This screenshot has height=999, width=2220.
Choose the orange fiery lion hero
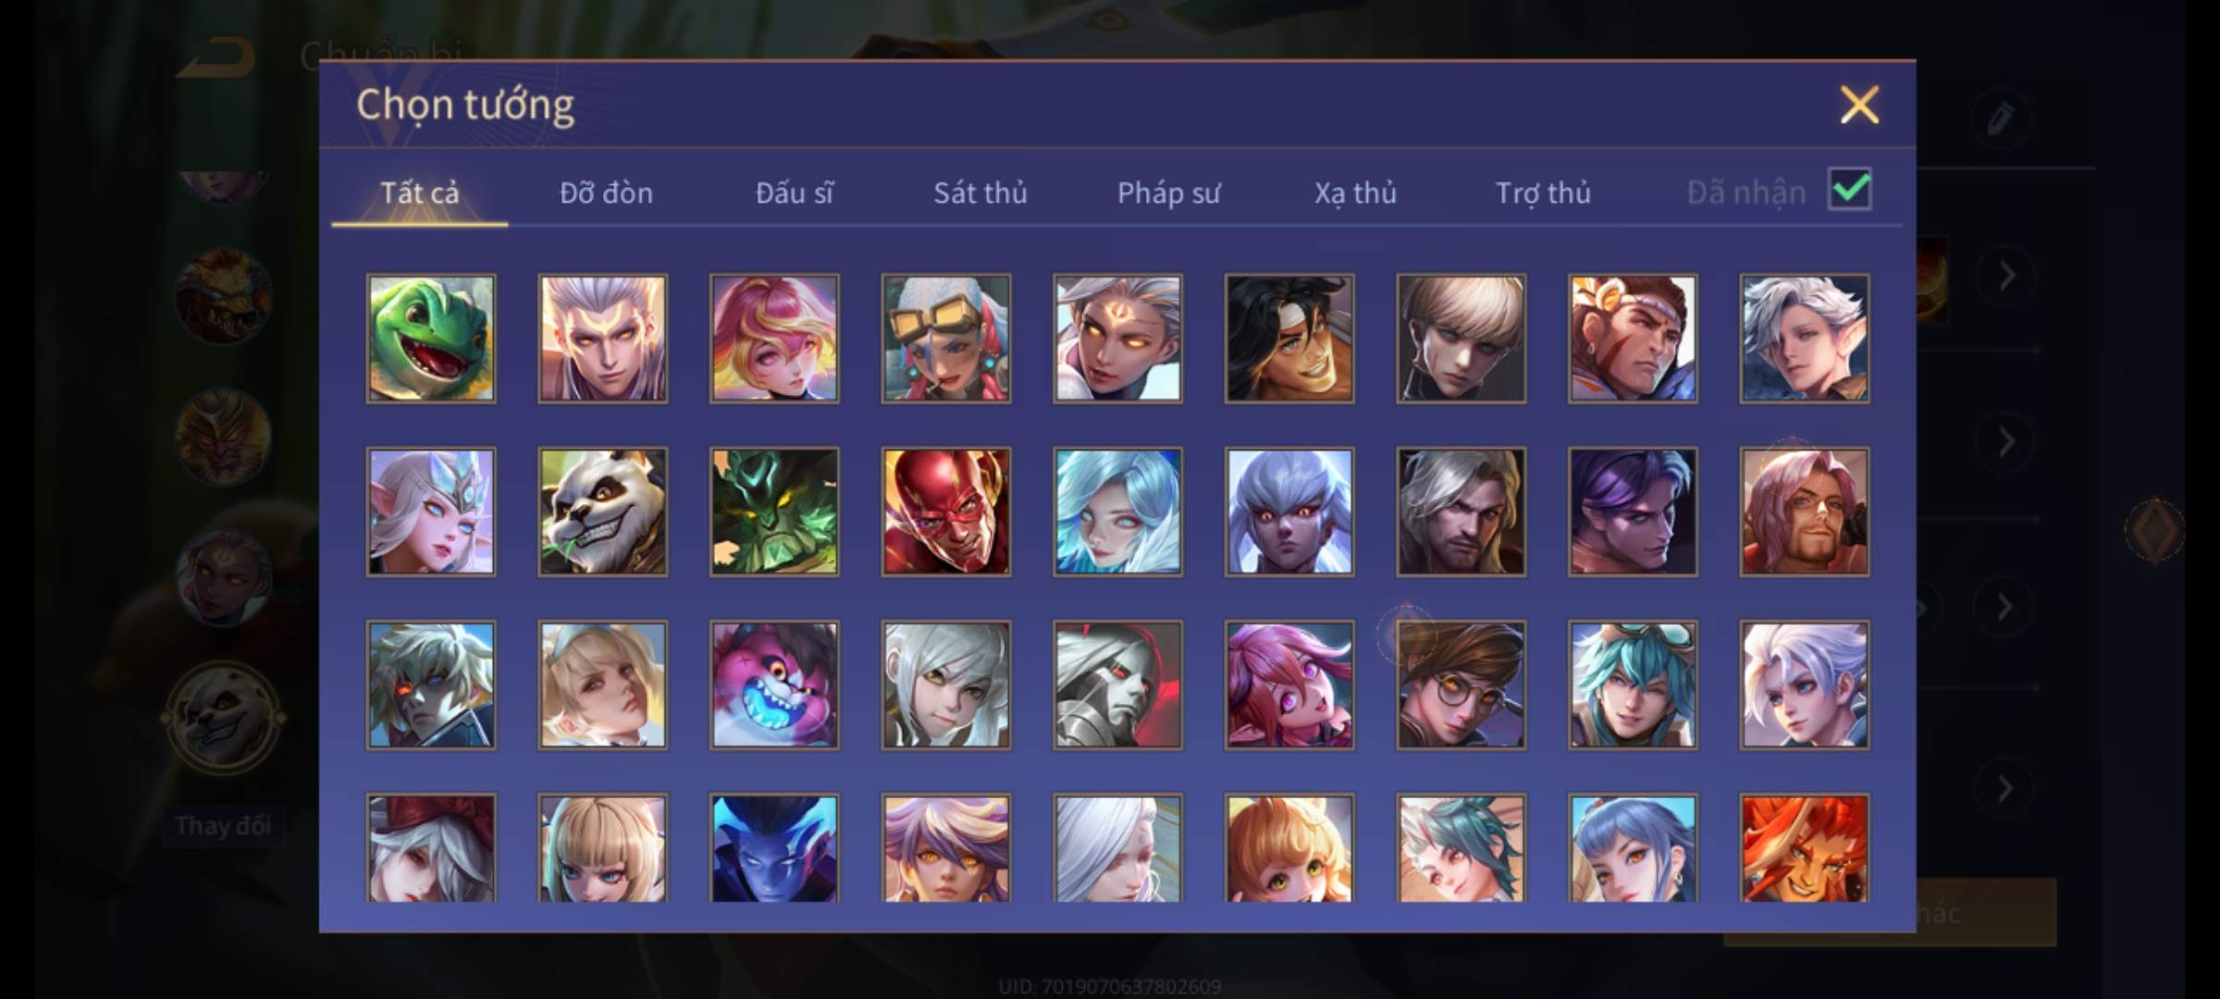coord(1804,847)
